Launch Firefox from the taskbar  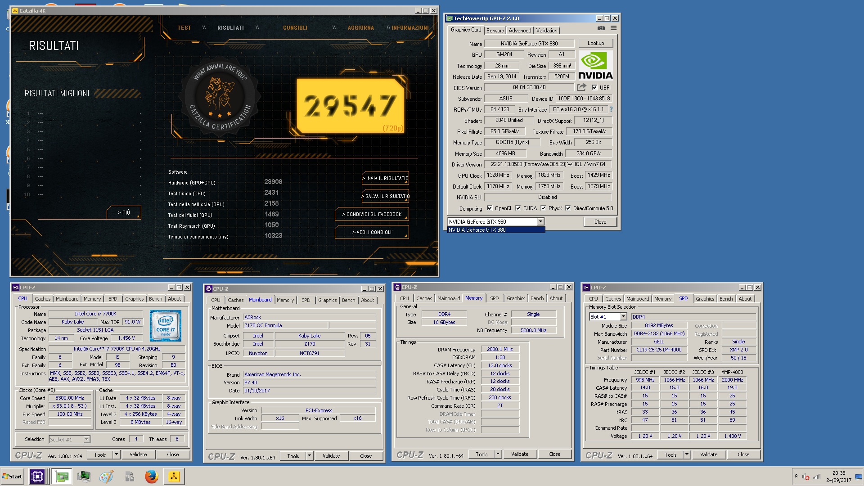tap(151, 477)
